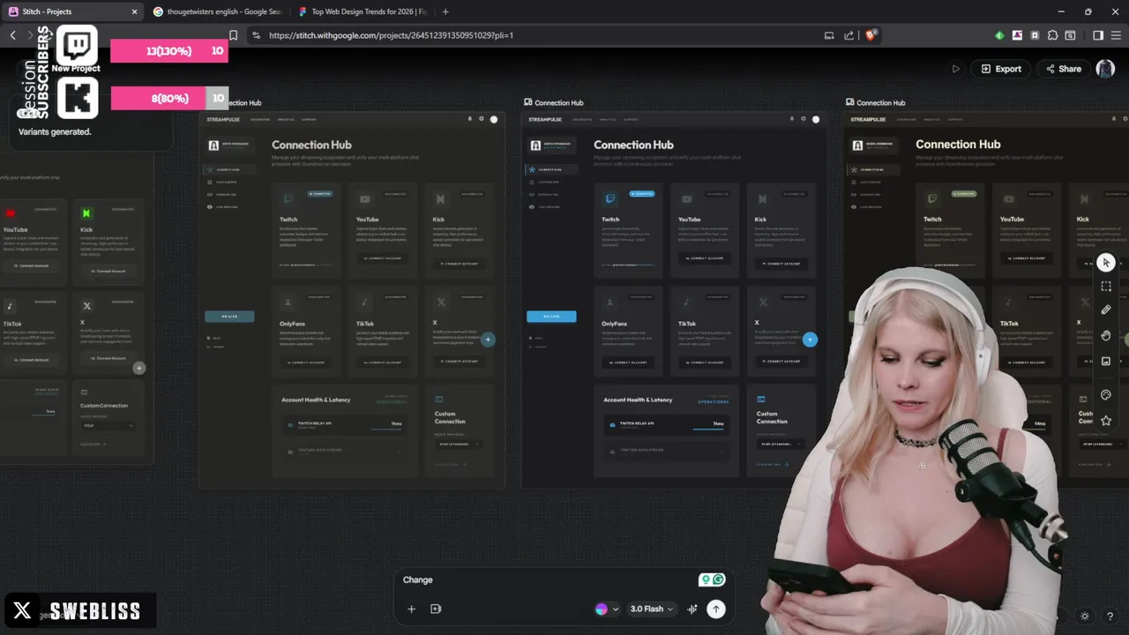Click the green diamond extension icon
The height and width of the screenshot is (635, 1129).
pyautogui.click(x=999, y=35)
